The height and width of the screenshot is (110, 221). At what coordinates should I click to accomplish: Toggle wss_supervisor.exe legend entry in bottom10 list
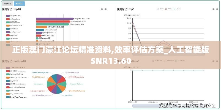tap(16, 87)
